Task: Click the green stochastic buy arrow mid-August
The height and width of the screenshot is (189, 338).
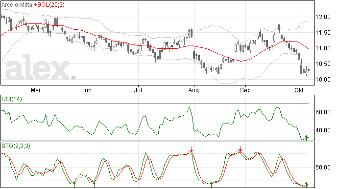Action: click(212, 185)
